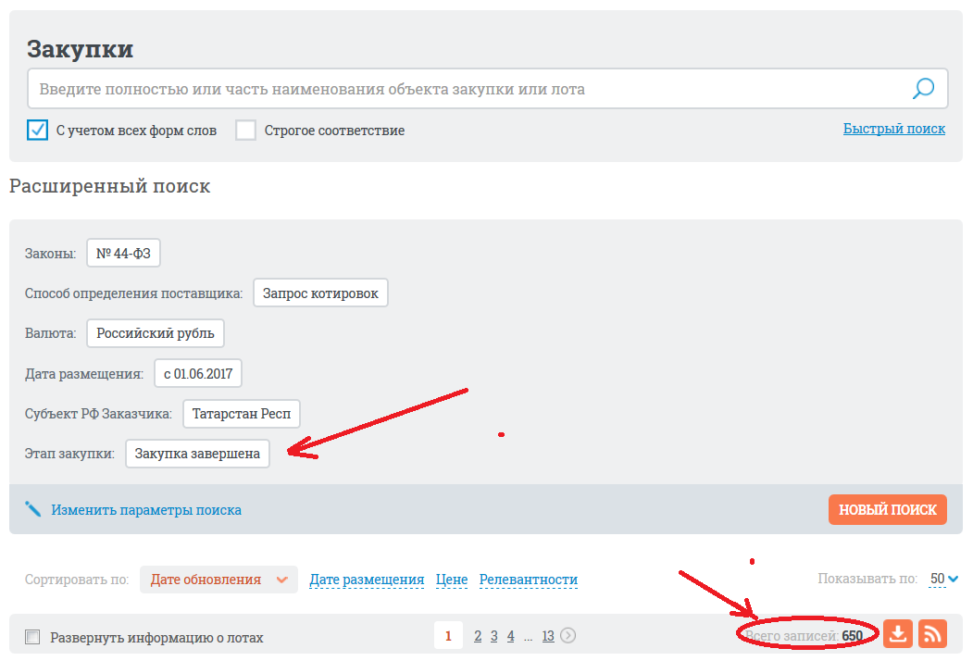This screenshot has height=661, width=973.
Task: Click the 'Закупка завершена' filter tag
Action: click(x=197, y=454)
